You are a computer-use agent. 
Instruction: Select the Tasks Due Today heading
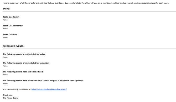[11, 17]
